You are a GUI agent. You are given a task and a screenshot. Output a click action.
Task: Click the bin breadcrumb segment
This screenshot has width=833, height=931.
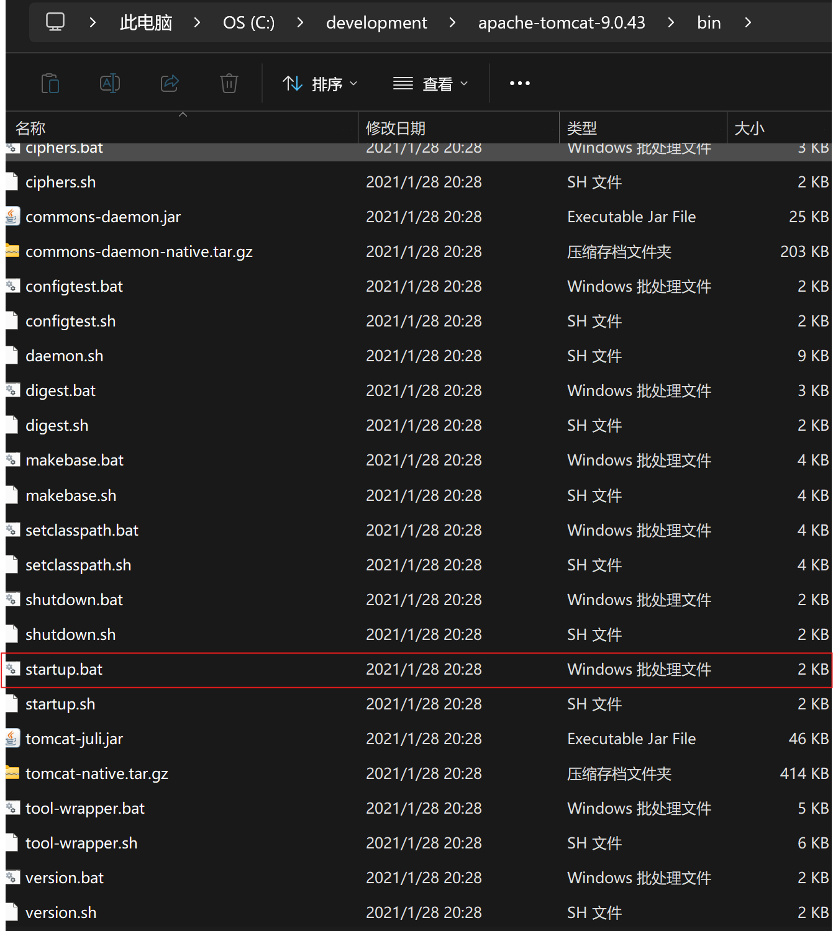(x=709, y=23)
